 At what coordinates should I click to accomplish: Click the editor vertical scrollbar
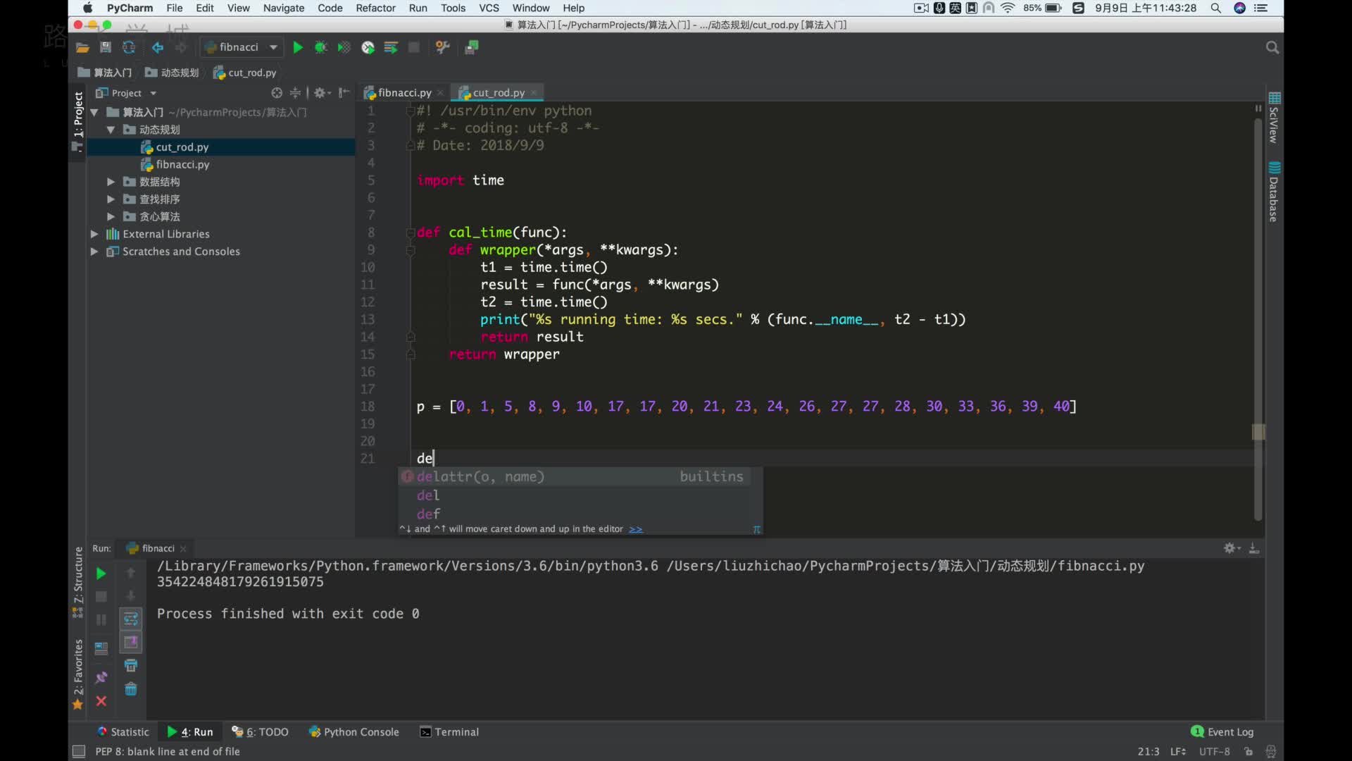pos(1258,319)
